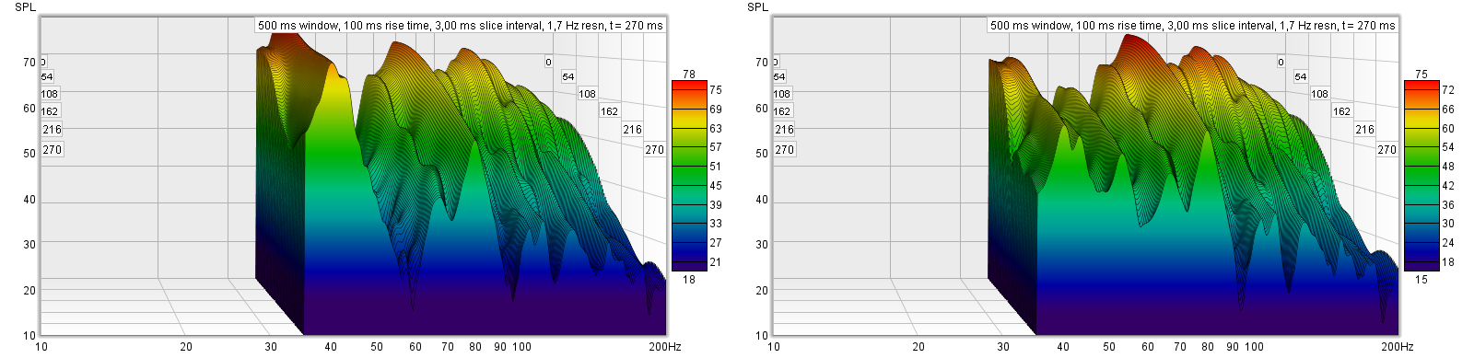Click the right plot window settings caption
Viewport: 1474px width, 358px height.
coord(1192,25)
